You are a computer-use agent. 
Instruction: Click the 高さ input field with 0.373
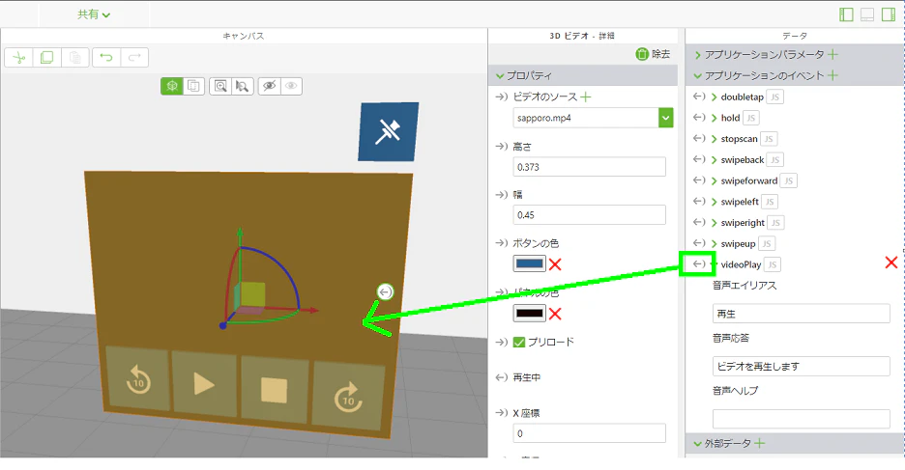click(589, 167)
